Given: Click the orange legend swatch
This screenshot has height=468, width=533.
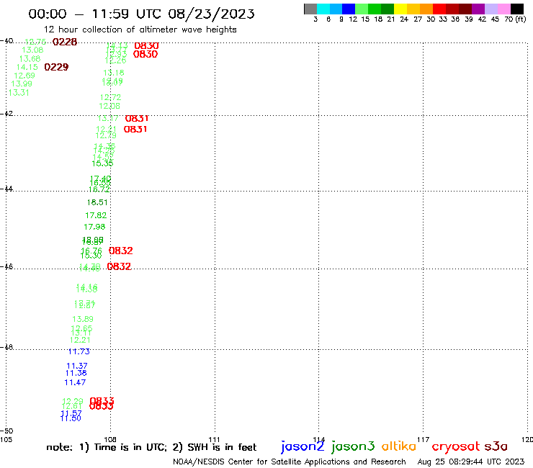Looking at the screenshot, I should pos(426,9).
